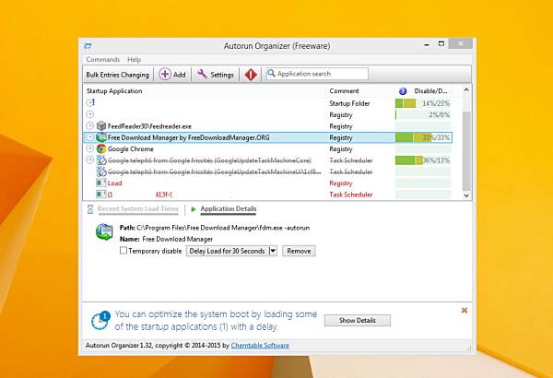This screenshot has height=378, width=553.
Task: Expand the Google Chrome entry
Action: click(90, 148)
